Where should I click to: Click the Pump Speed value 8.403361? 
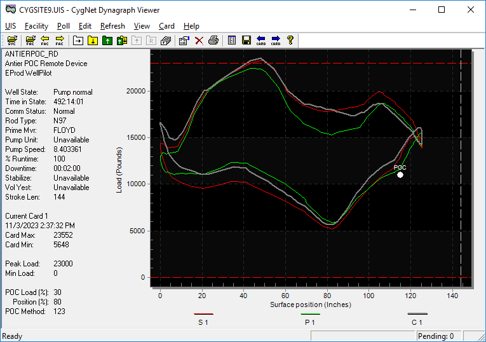click(x=67, y=149)
